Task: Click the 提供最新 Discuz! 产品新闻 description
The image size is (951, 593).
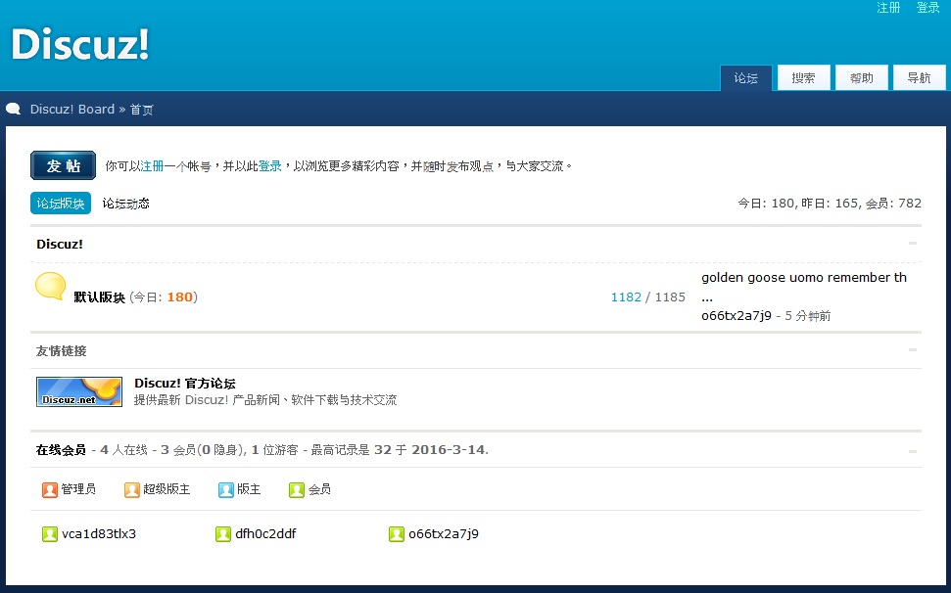Action: (x=265, y=400)
